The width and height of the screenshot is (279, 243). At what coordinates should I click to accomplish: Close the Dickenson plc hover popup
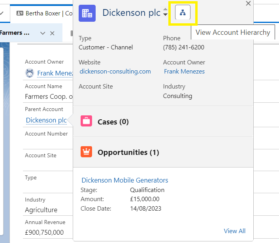click(x=248, y=3)
